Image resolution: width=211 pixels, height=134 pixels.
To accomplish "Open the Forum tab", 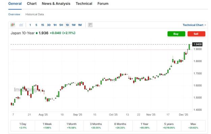I will coord(103,4).
